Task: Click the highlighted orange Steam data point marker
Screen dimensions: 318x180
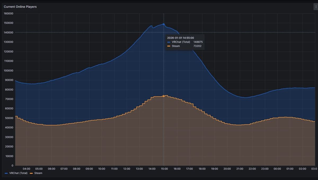Action: 164,96
